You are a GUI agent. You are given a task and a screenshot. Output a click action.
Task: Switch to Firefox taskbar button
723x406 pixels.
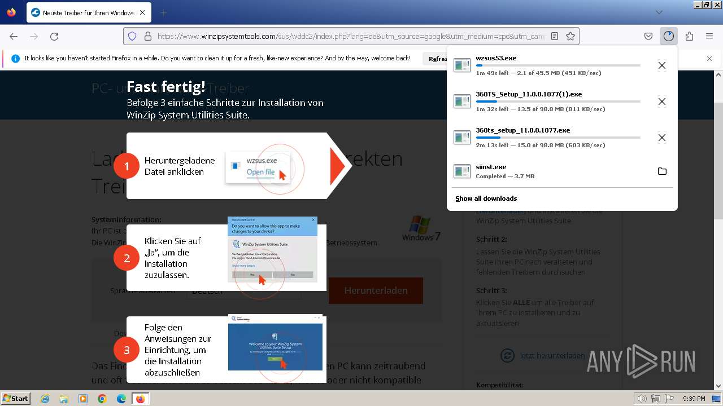point(140,399)
